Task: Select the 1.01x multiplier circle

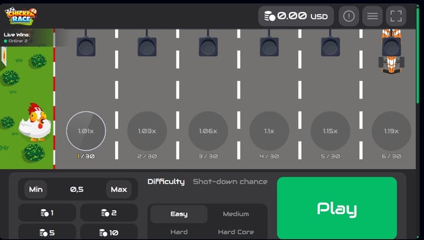Action: coord(86,131)
